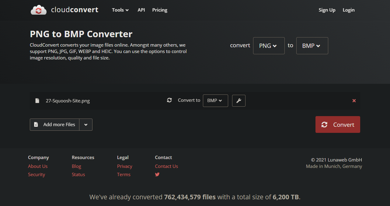Click the Sign Up link
Viewport: 390px width, 206px height.
point(327,10)
